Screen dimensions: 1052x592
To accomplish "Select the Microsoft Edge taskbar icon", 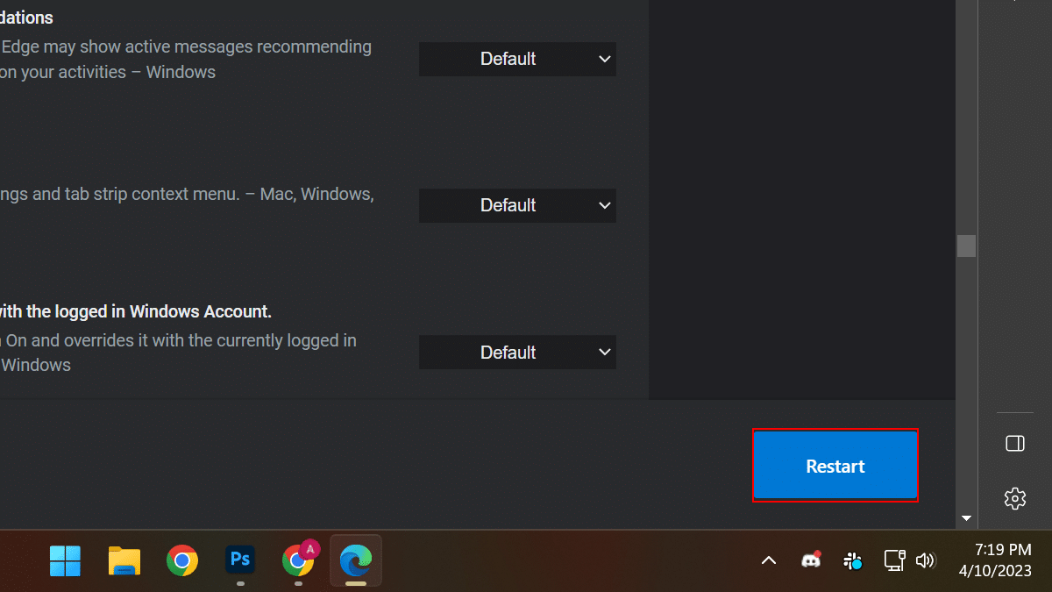I will coord(356,560).
